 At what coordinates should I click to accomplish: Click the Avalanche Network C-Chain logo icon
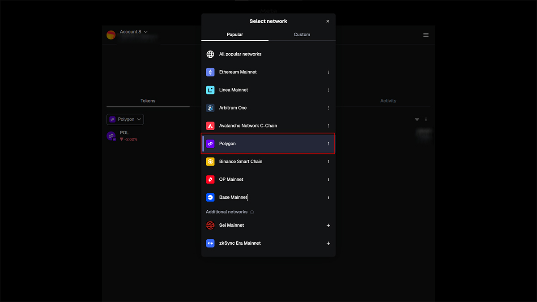[x=210, y=126]
